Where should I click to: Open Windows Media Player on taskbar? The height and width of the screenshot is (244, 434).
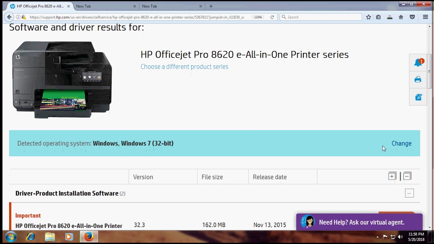[69, 237]
